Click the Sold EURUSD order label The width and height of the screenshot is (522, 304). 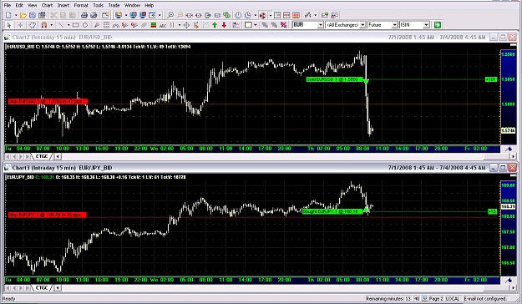click(334, 79)
